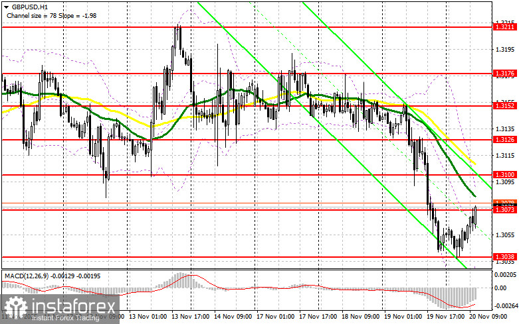Select the 1.3135 price axis label
Viewport: 519px width, 324px height.
505,129
